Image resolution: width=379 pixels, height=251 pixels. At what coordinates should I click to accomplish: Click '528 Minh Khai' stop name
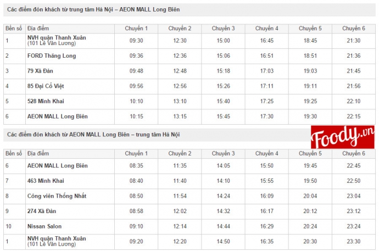pos(46,101)
